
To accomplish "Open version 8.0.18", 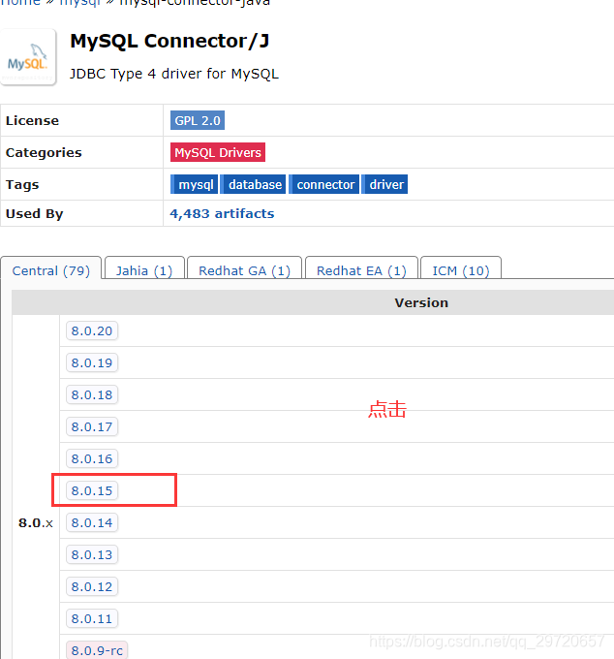I will (92, 394).
